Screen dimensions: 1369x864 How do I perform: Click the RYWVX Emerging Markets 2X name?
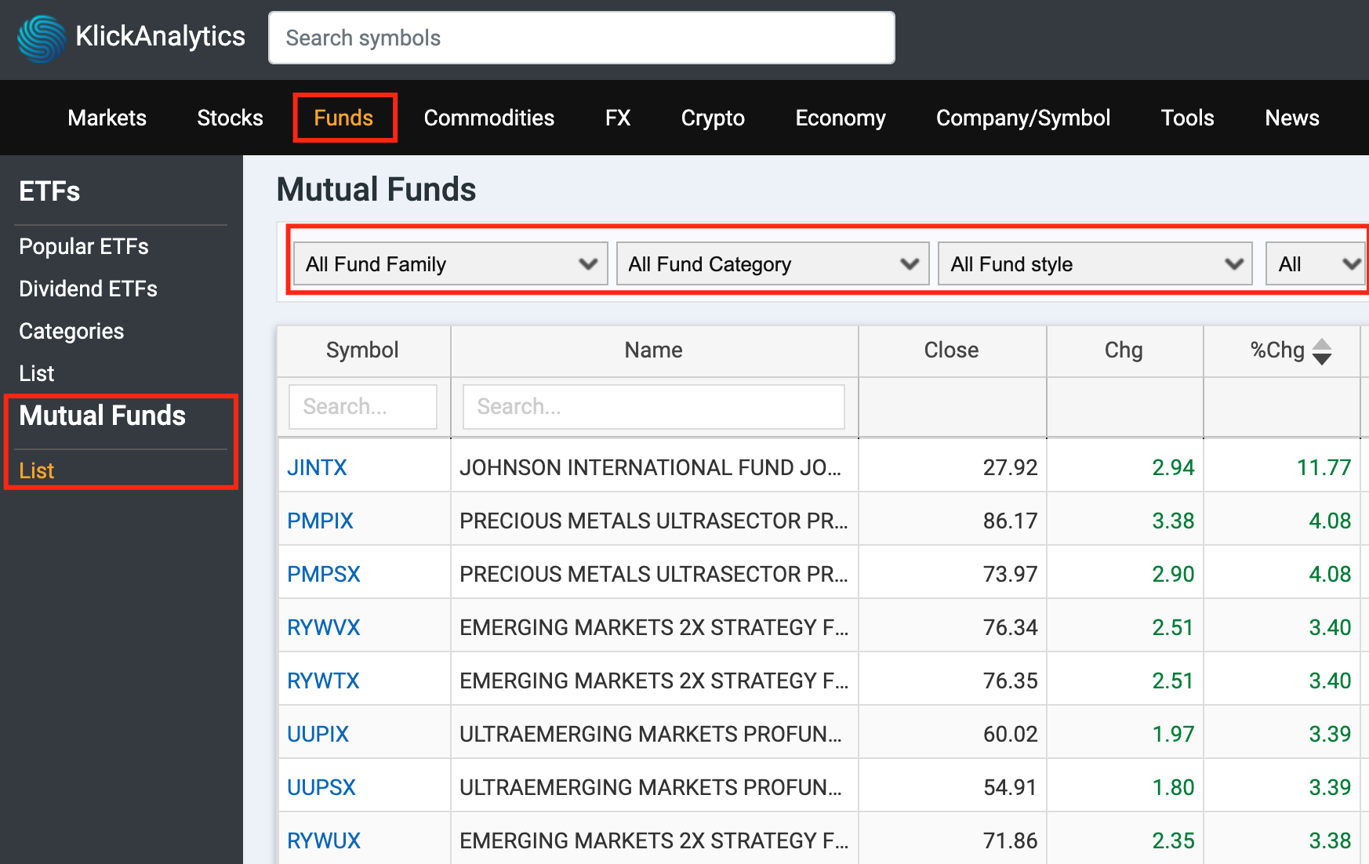pos(654,627)
